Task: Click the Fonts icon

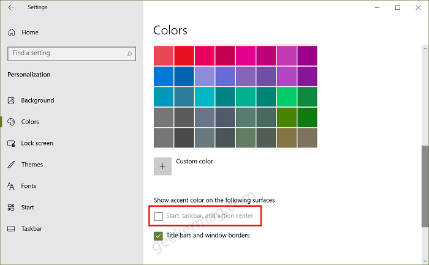Action: pos(11,186)
